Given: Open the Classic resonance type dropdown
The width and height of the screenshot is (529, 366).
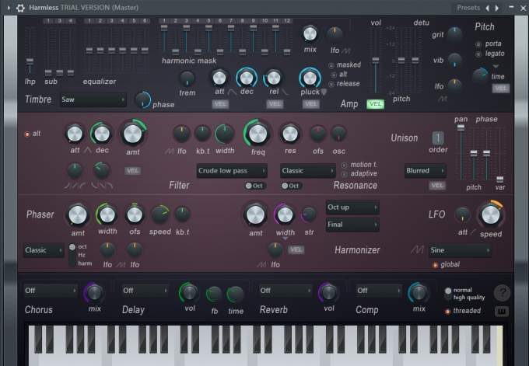Looking at the screenshot, I should [308, 171].
